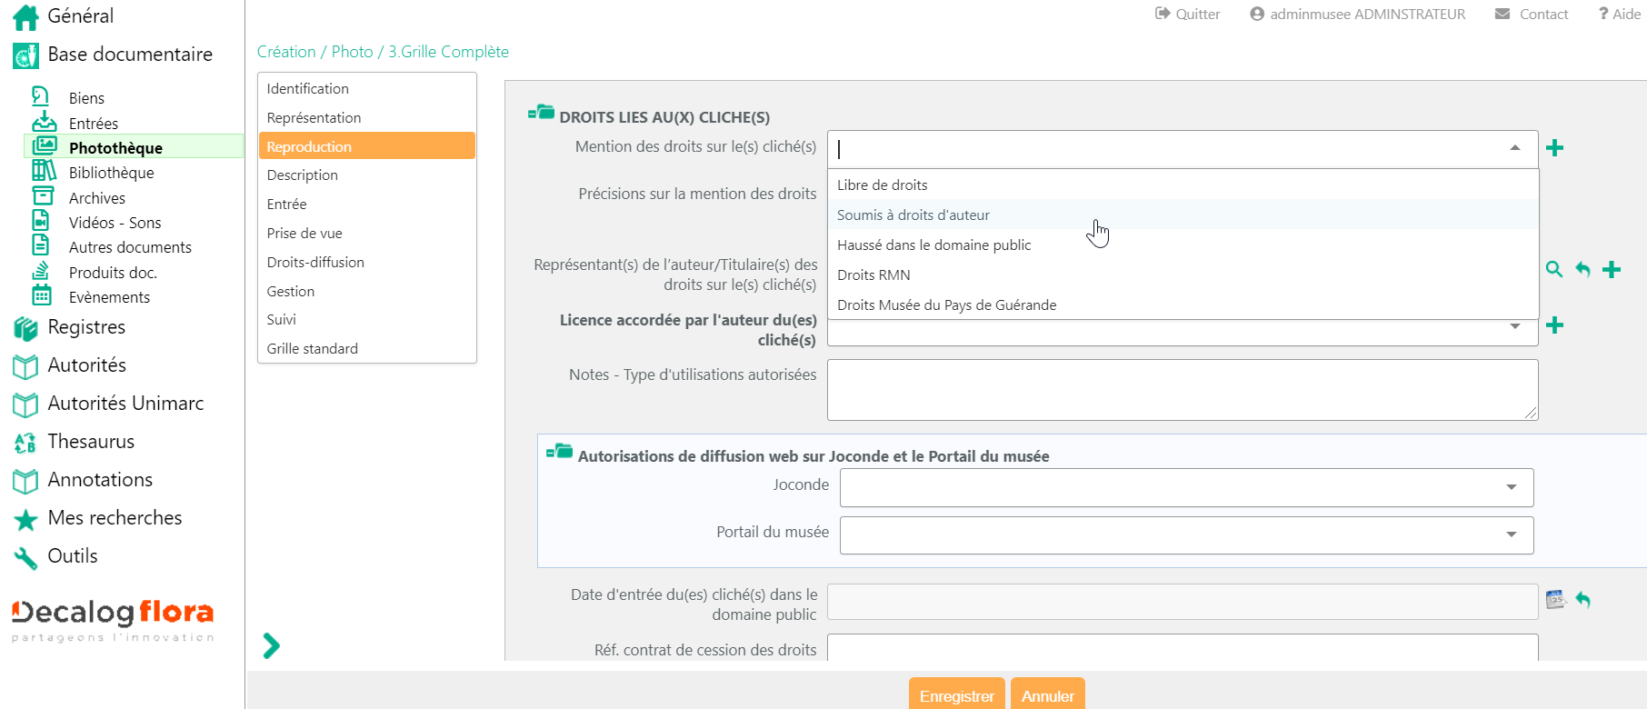Open Mes recherches star item
The width and height of the screenshot is (1647, 709).
(x=115, y=518)
